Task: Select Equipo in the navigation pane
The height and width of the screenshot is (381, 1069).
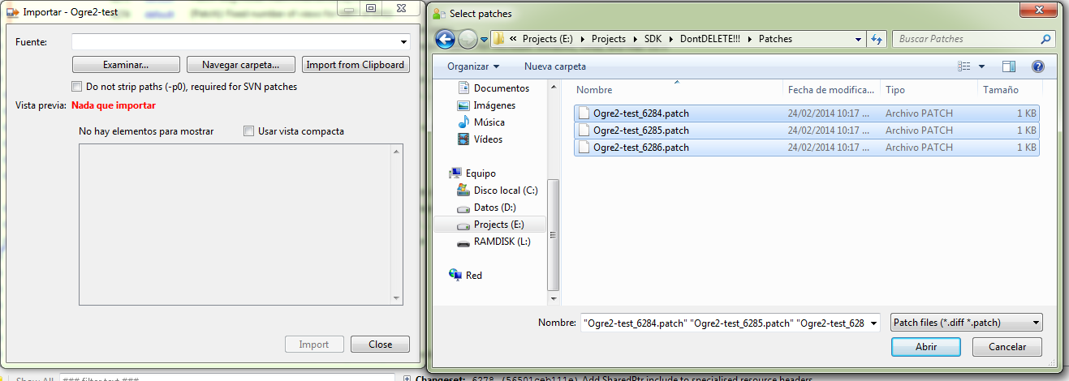Action: pos(481,173)
